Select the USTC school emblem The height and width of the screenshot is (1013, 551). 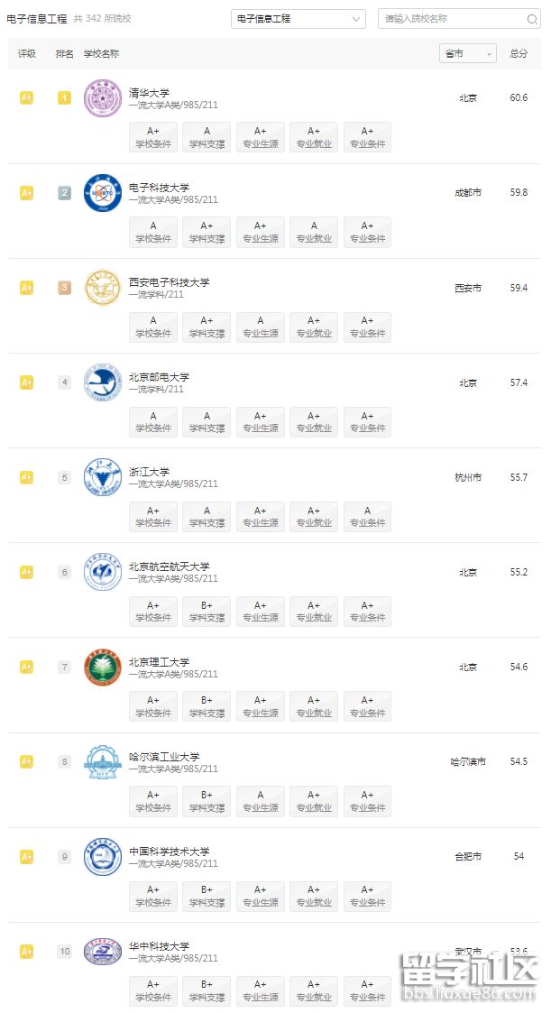[x=102, y=857]
